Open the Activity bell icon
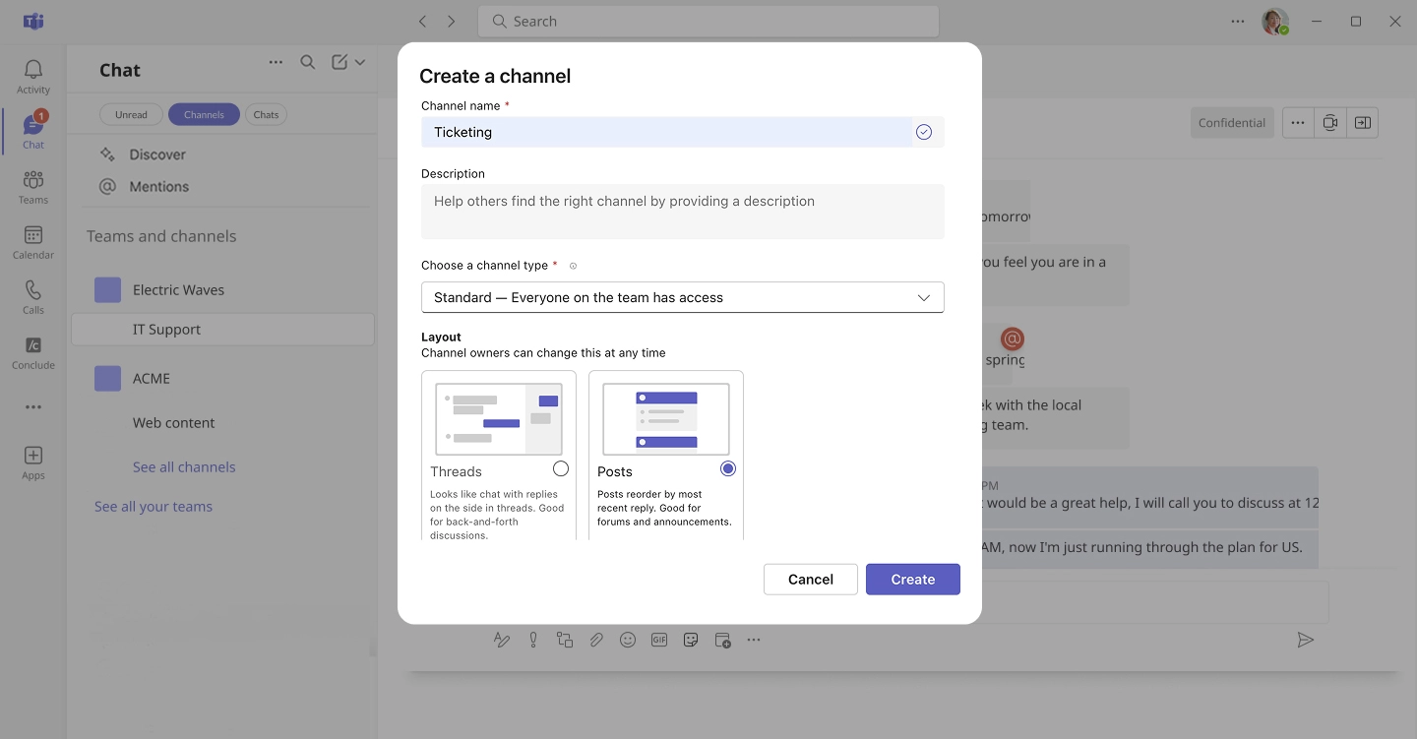This screenshot has height=739, width=1417. [x=33, y=71]
